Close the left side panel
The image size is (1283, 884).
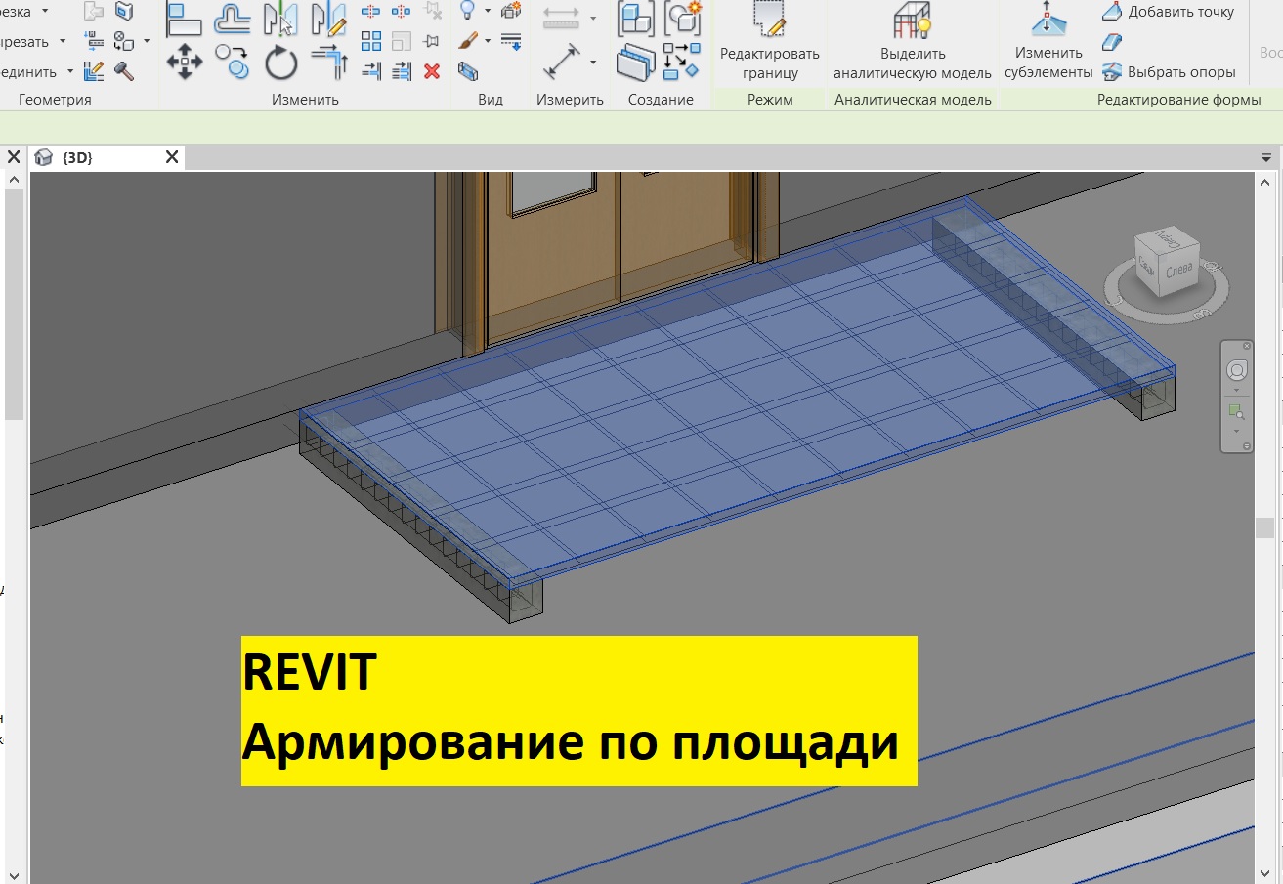click(14, 156)
